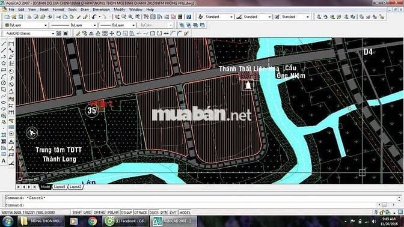This screenshot has width=404, height=227.
Task: Open the table style Standard dropdown
Action: 295,17
